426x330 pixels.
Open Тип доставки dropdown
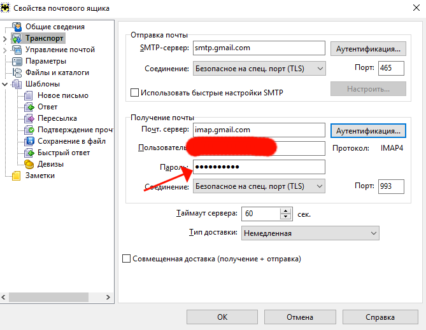click(x=310, y=233)
